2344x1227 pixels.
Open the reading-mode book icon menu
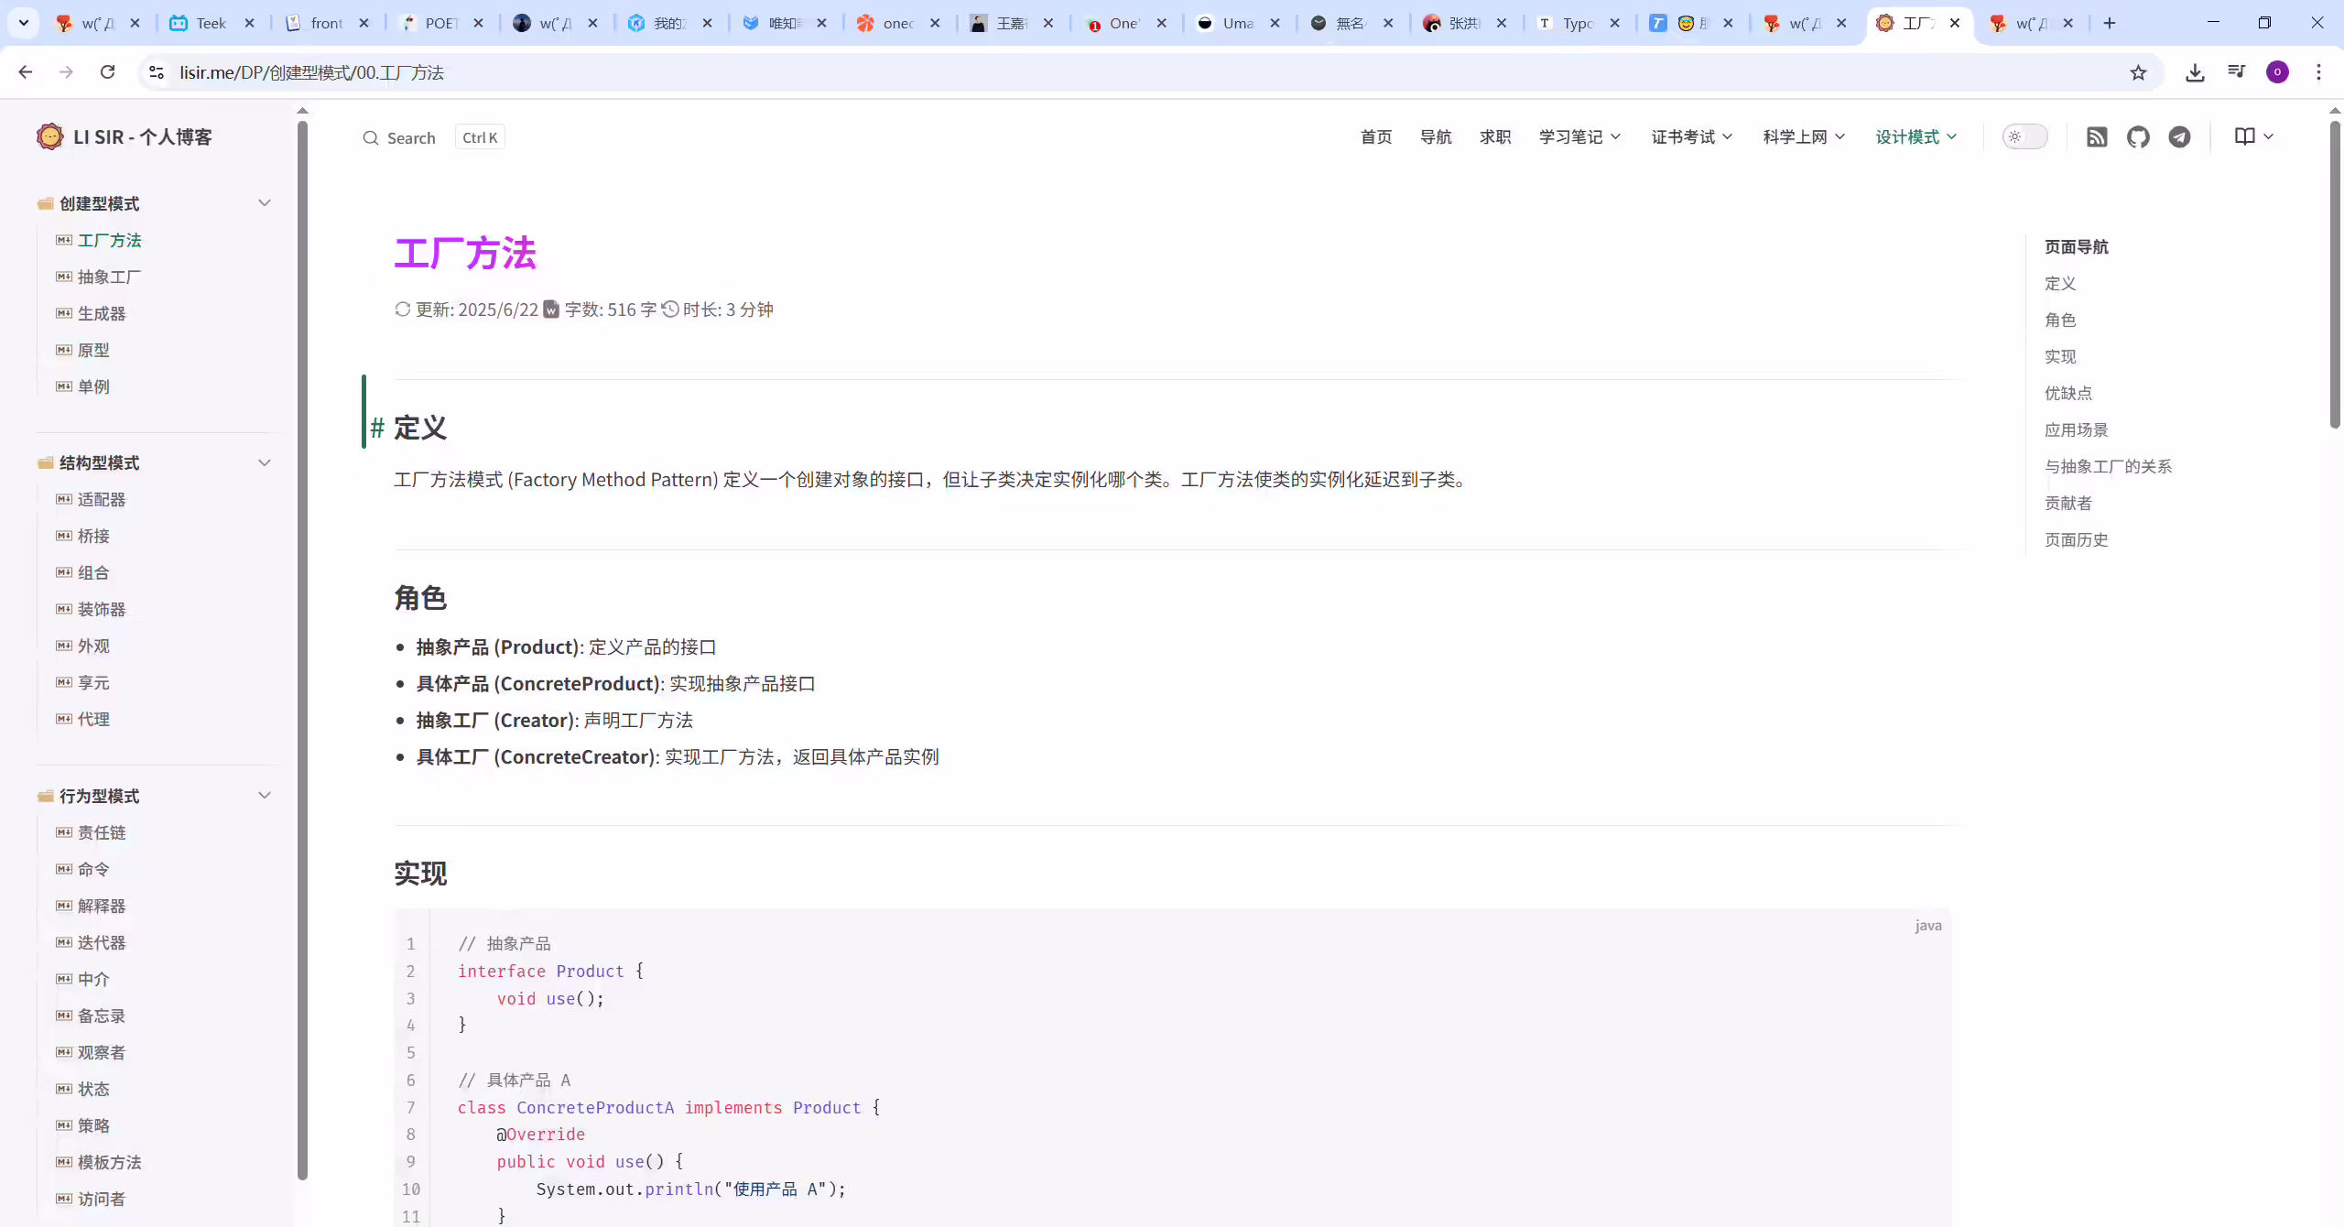click(2253, 136)
